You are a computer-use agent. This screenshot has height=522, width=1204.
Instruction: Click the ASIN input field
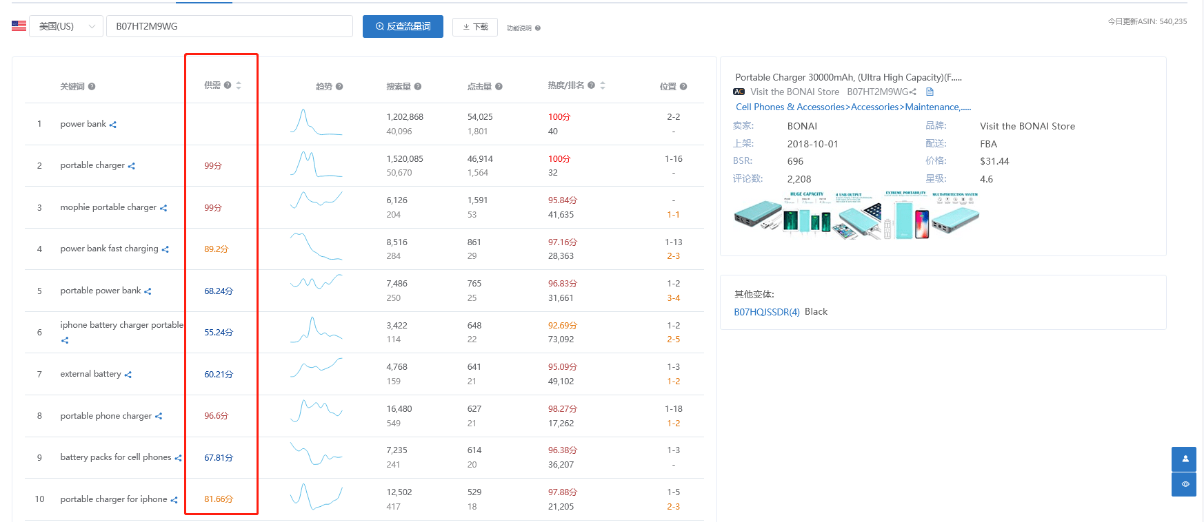(230, 26)
